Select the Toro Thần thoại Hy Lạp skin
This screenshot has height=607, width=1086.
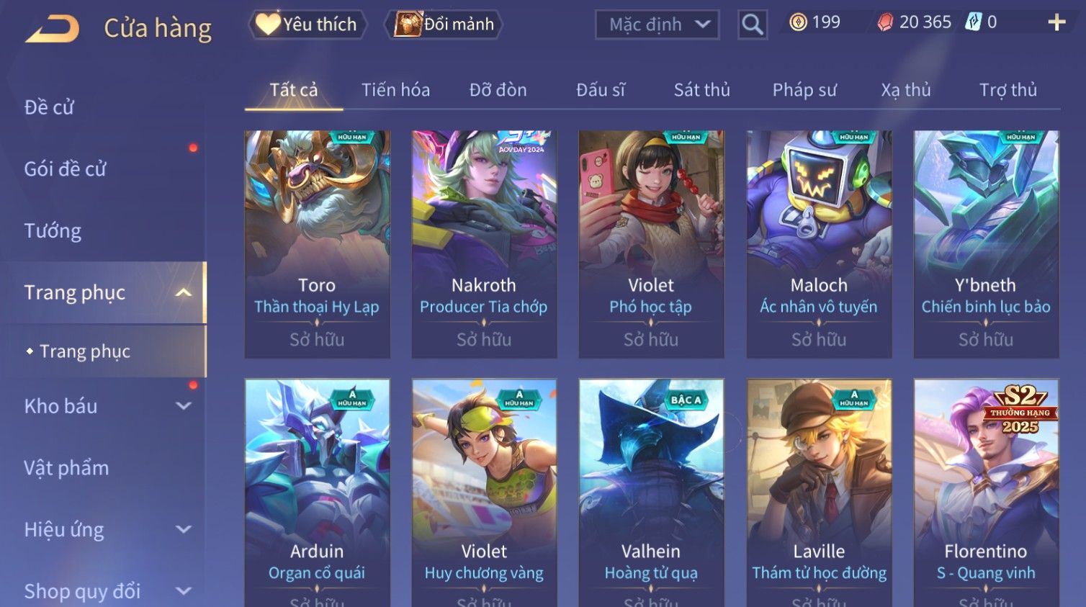click(x=317, y=244)
